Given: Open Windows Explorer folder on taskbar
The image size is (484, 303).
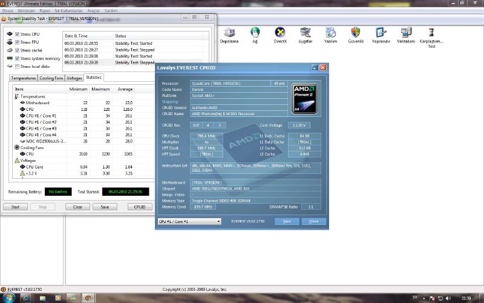Looking at the screenshot, I should [42, 298].
